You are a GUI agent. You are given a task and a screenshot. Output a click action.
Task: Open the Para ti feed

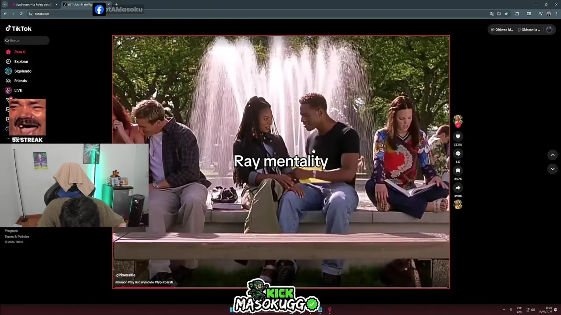pos(20,52)
